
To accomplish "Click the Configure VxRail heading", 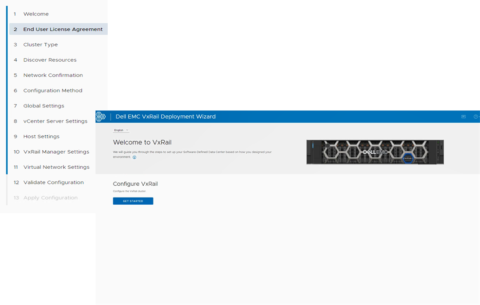I will pos(135,184).
